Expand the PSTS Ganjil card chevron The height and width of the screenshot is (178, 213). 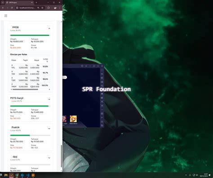point(49,99)
